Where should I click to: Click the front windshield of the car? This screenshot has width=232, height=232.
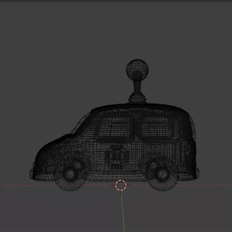[81, 124]
